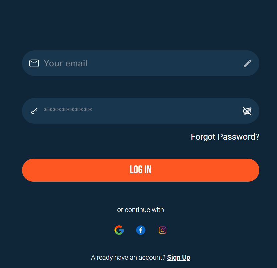Open Google authentication from the social icons row
The width and height of the screenshot is (277, 268).
click(119, 230)
